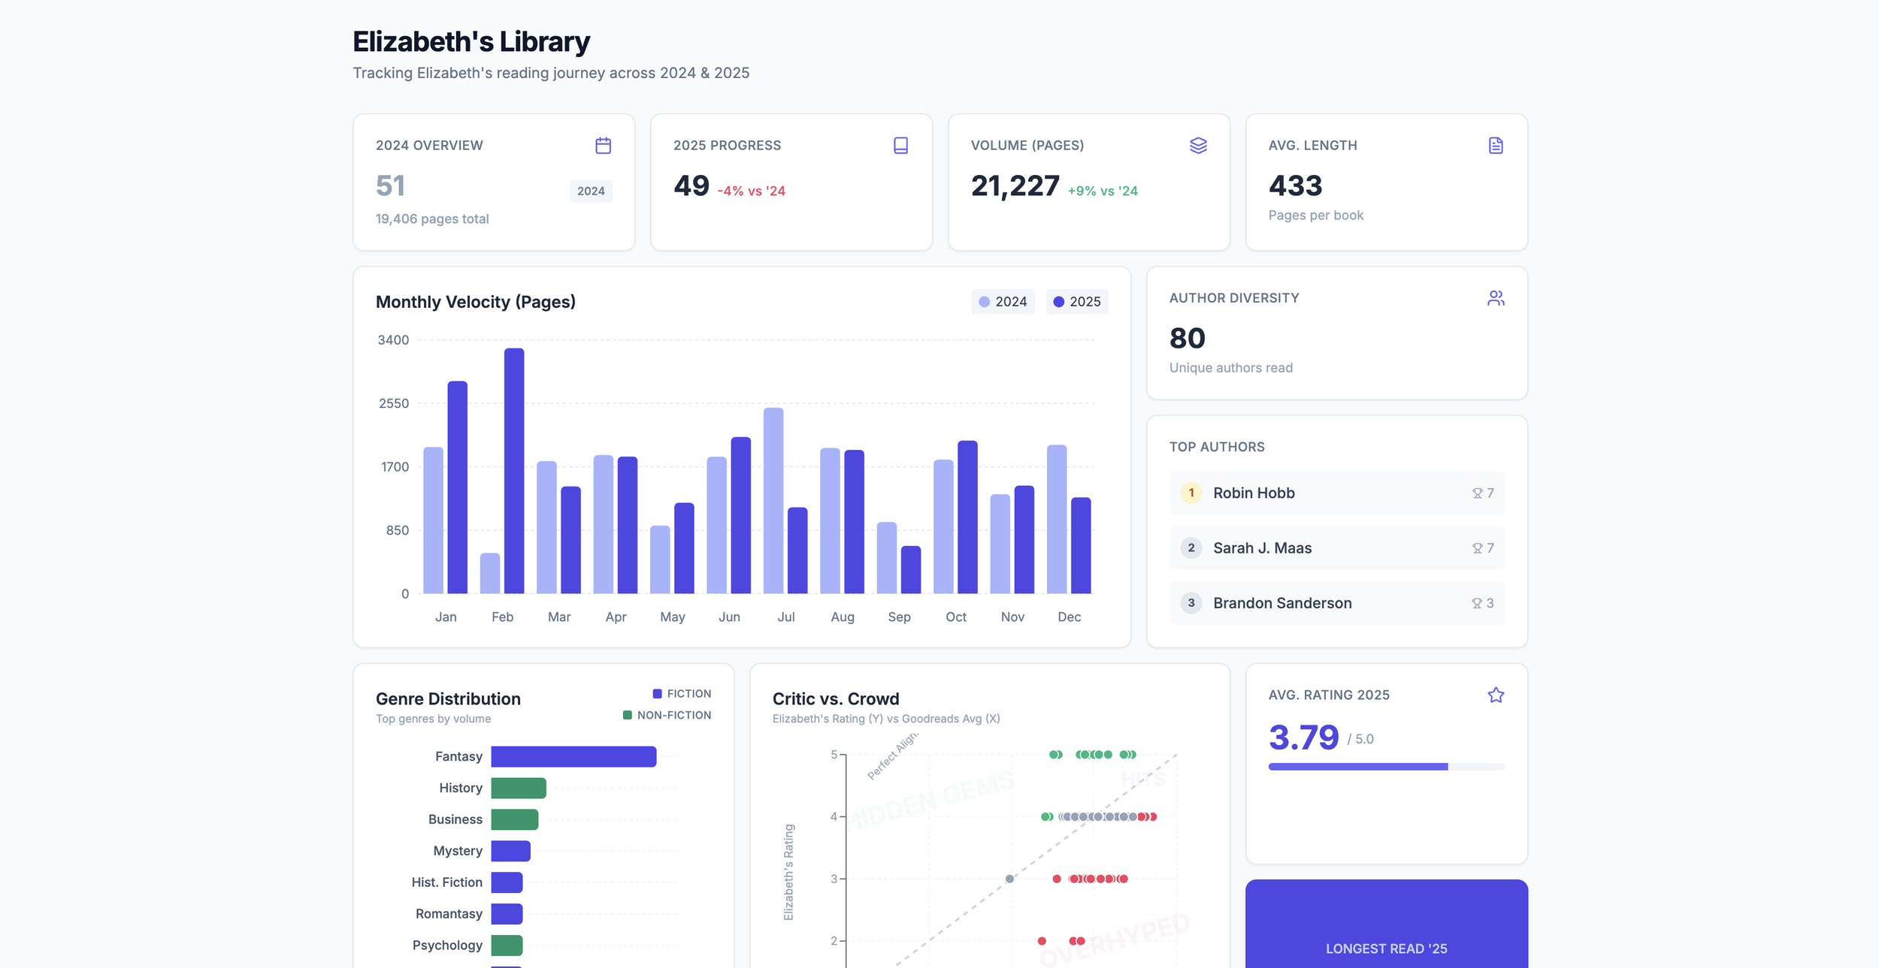
Task: Click the February 2025 tallest bar
Action: [514, 471]
